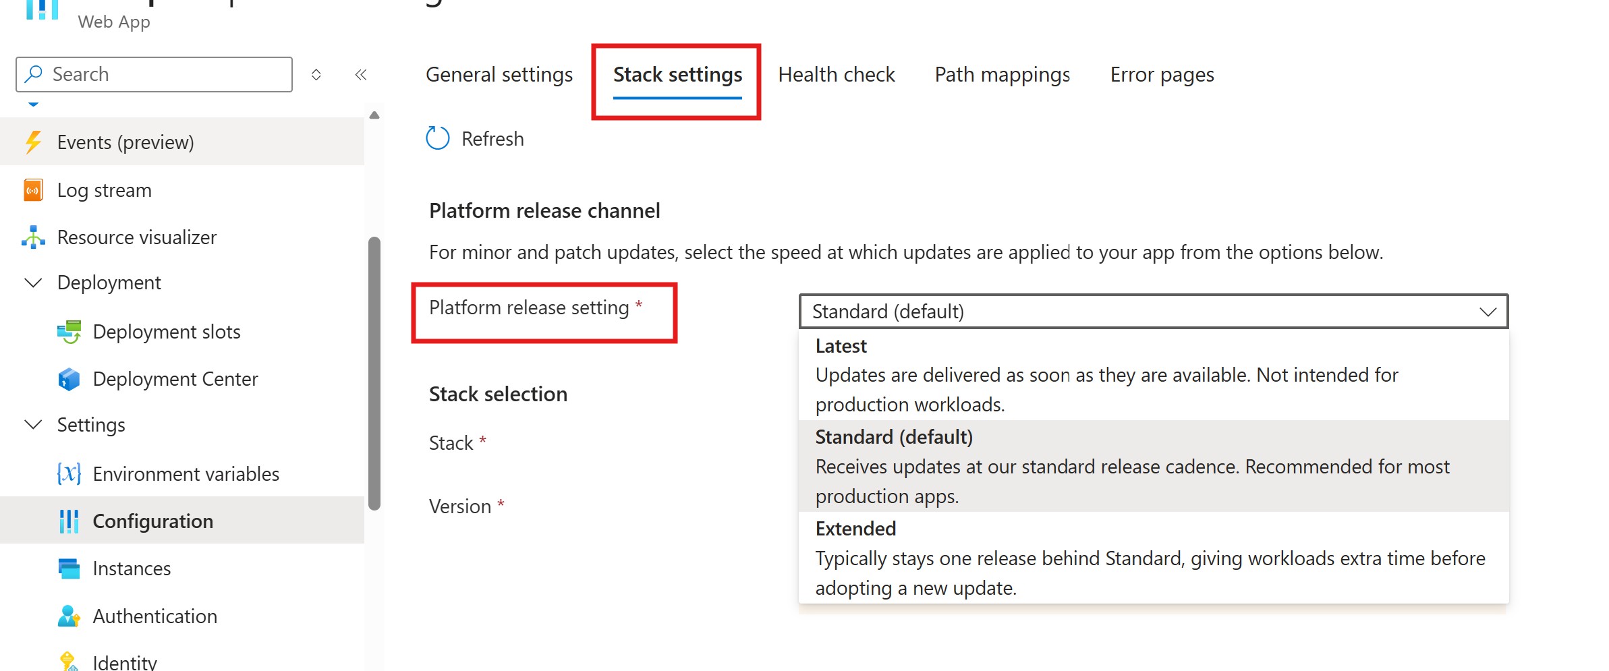Choose the Extended release option
This screenshot has height=671, width=1609.
coord(1154,558)
